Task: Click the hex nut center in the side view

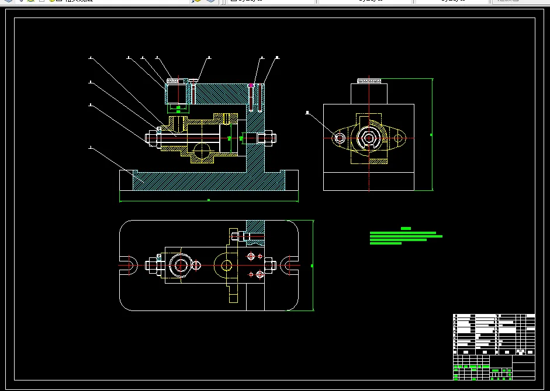Action: (369, 138)
